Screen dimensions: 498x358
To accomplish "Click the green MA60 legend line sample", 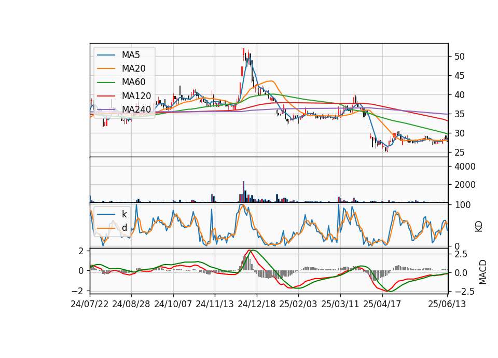I will [x=106, y=82].
